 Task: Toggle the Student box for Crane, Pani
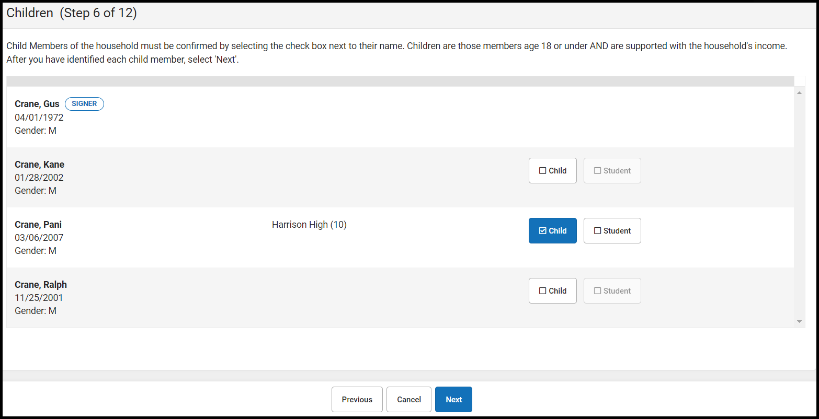pyautogui.click(x=612, y=231)
